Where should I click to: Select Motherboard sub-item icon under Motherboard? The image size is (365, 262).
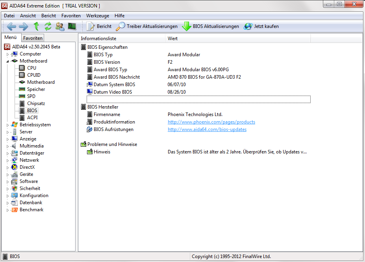[x=22, y=82]
